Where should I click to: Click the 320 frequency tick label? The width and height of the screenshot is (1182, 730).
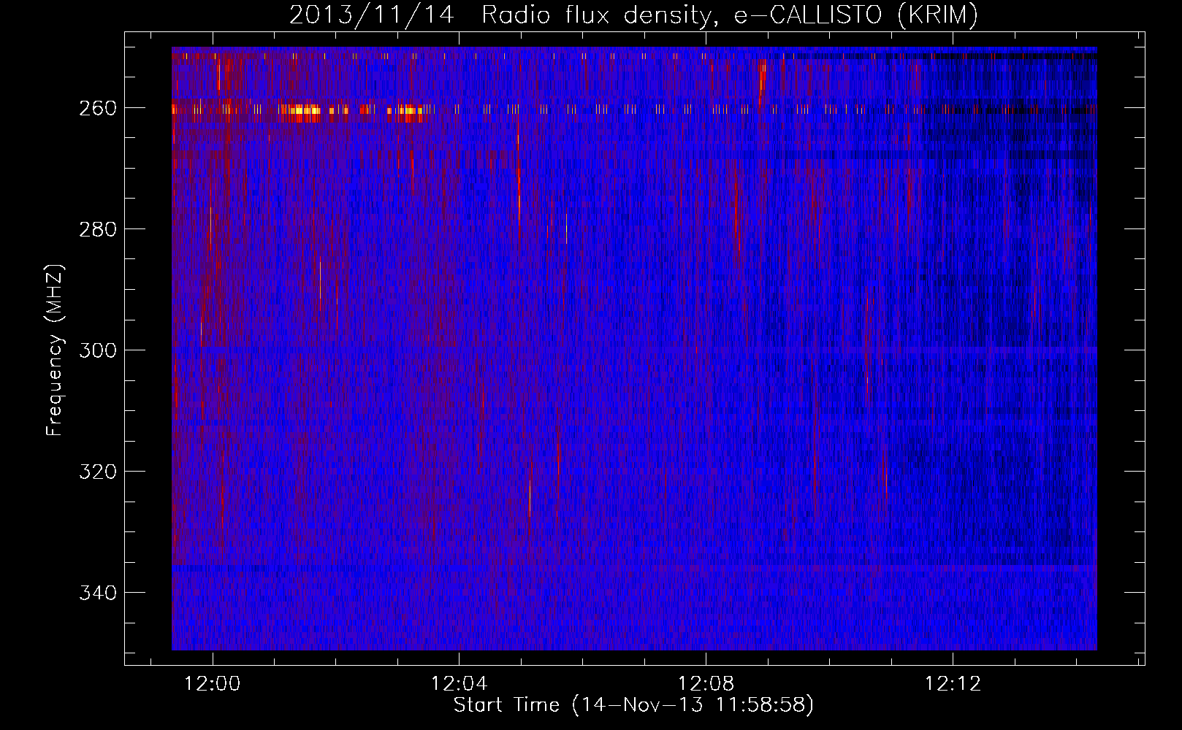click(x=98, y=472)
